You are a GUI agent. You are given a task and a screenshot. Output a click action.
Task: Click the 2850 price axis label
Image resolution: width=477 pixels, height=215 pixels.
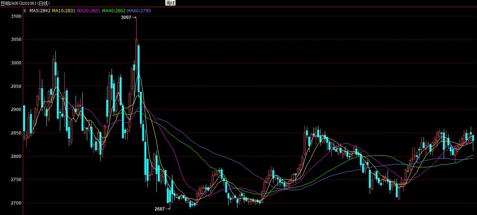(16, 133)
